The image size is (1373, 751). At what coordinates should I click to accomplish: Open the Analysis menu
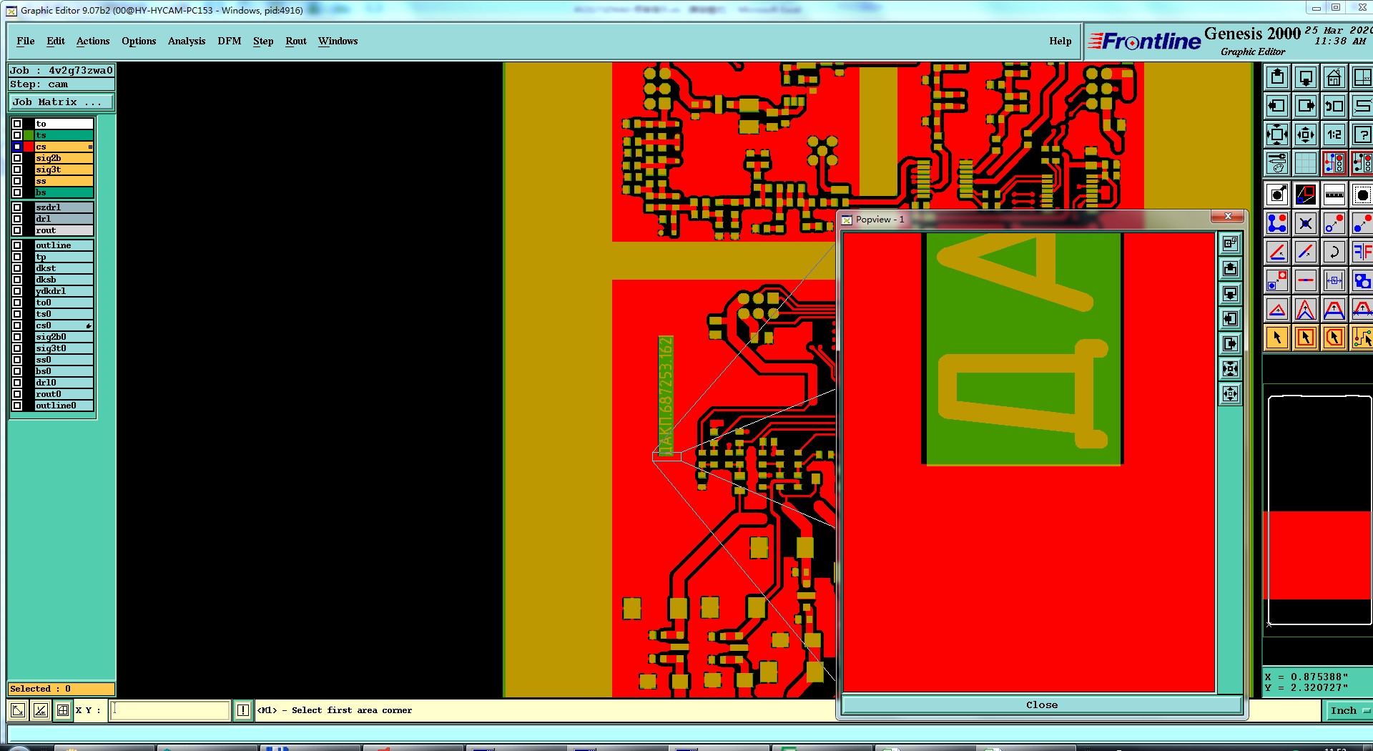coord(187,41)
